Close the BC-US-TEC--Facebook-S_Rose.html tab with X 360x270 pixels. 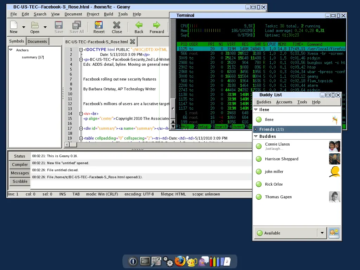point(133,41)
